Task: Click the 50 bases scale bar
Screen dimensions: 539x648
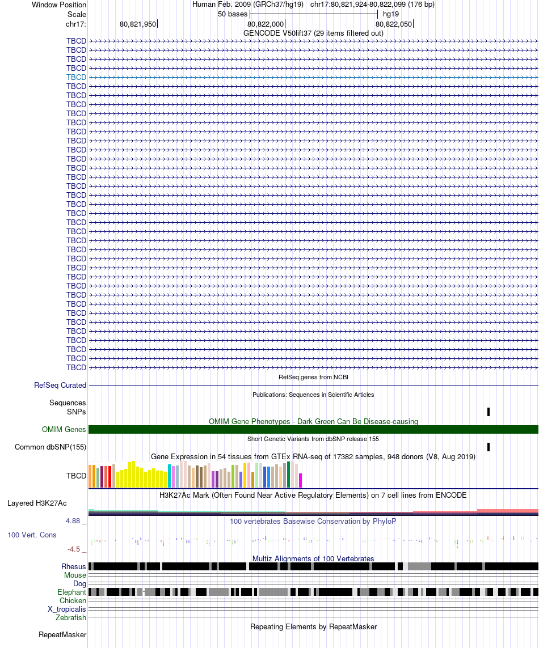Action: tap(314, 14)
